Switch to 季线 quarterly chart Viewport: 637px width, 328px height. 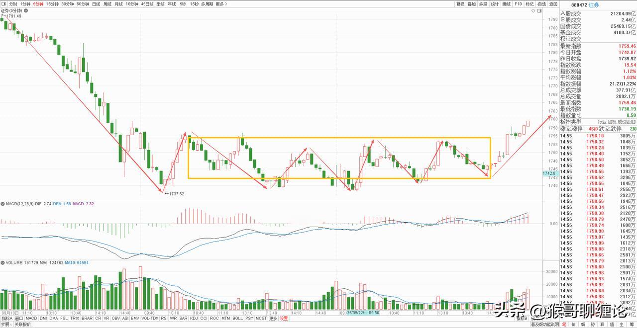pos(160,4)
